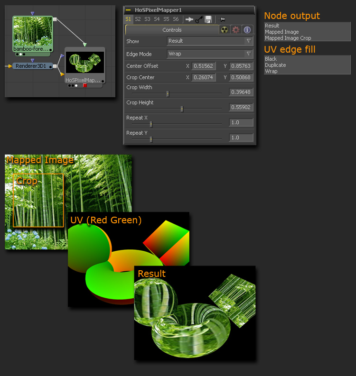The height and width of the screenshot is (376, 356).
Task: Open the Controls tab
Action: click(x=172, y=30)
